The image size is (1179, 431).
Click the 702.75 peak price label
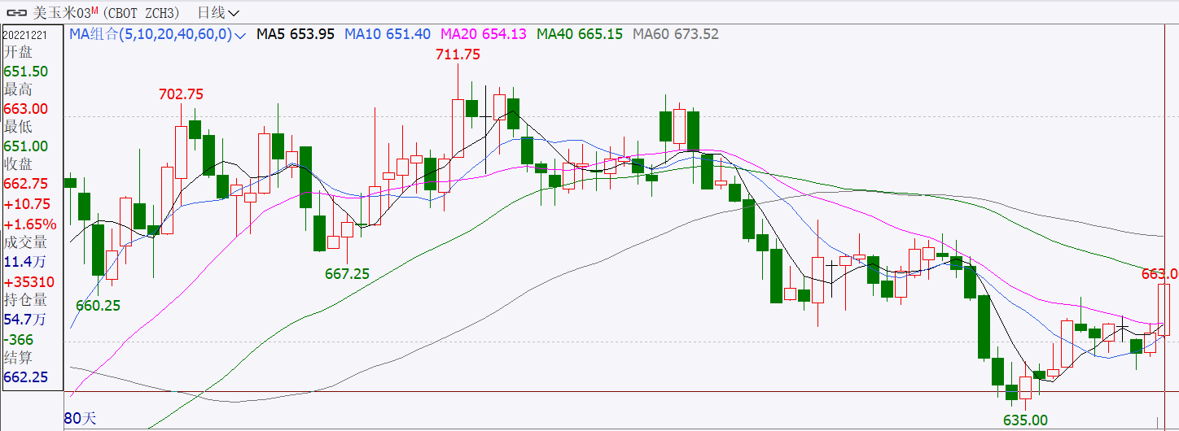coord(181,94)
